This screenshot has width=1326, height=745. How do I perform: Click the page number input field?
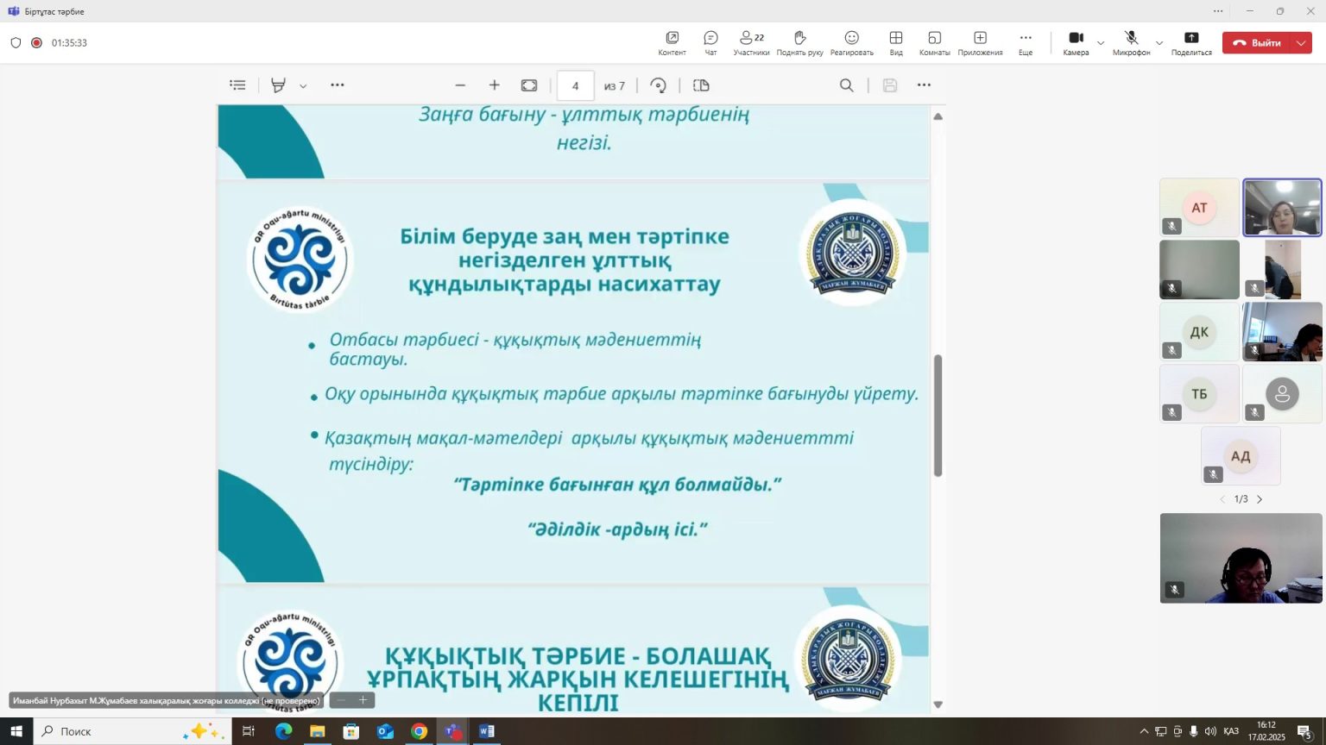tap(575, 85)
